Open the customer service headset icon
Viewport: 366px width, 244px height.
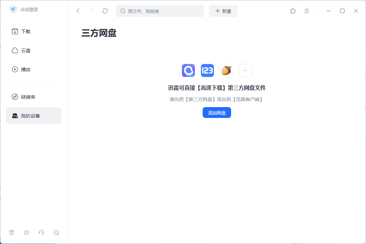click(41, 232)
